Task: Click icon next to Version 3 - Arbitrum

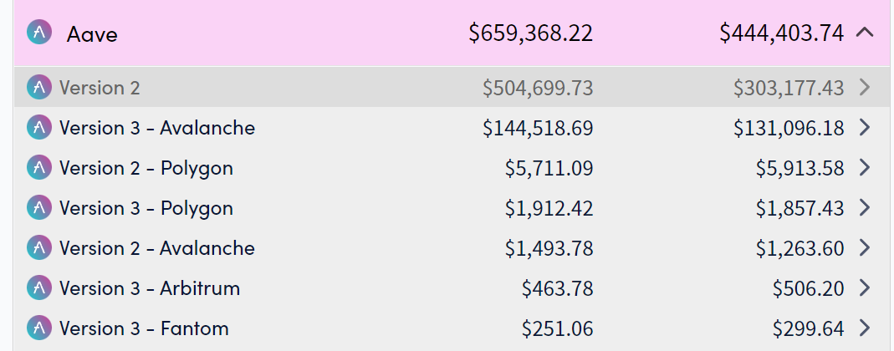Action: [39, 287]
